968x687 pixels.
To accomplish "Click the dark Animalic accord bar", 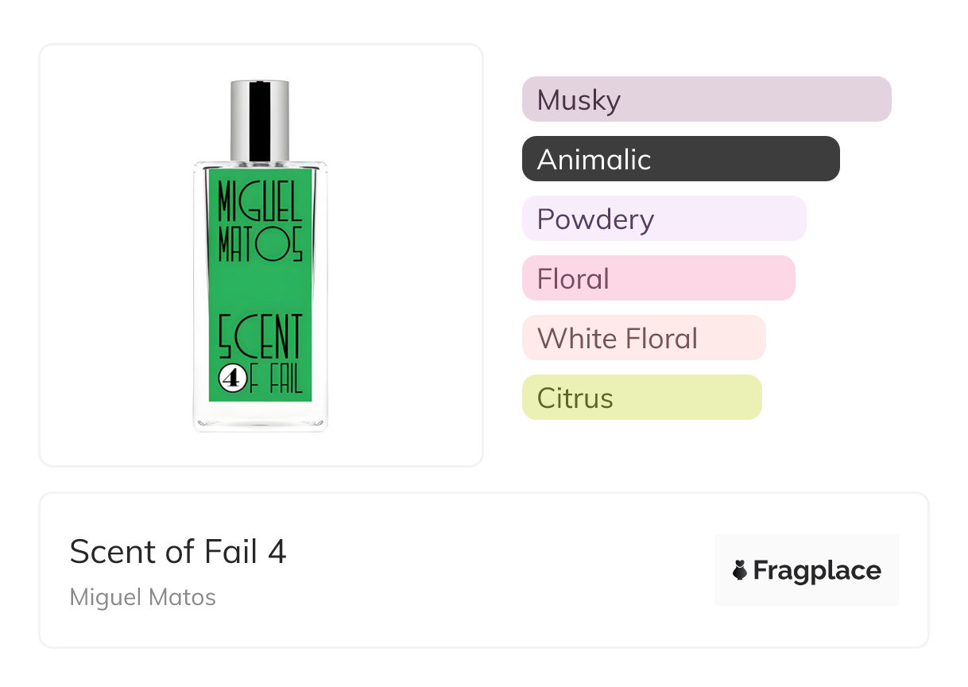I will [x=680, y=159].
